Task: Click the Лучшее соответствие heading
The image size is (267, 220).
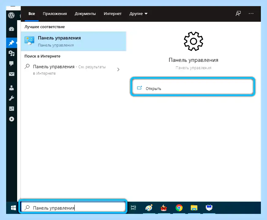Action: 45,27
